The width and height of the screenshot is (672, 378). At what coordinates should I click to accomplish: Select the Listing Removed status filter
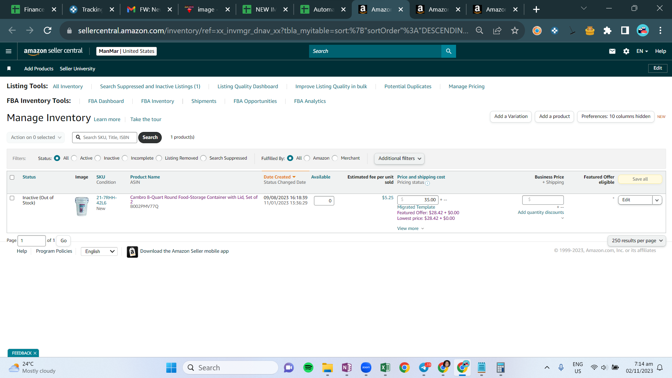[159, 158]
